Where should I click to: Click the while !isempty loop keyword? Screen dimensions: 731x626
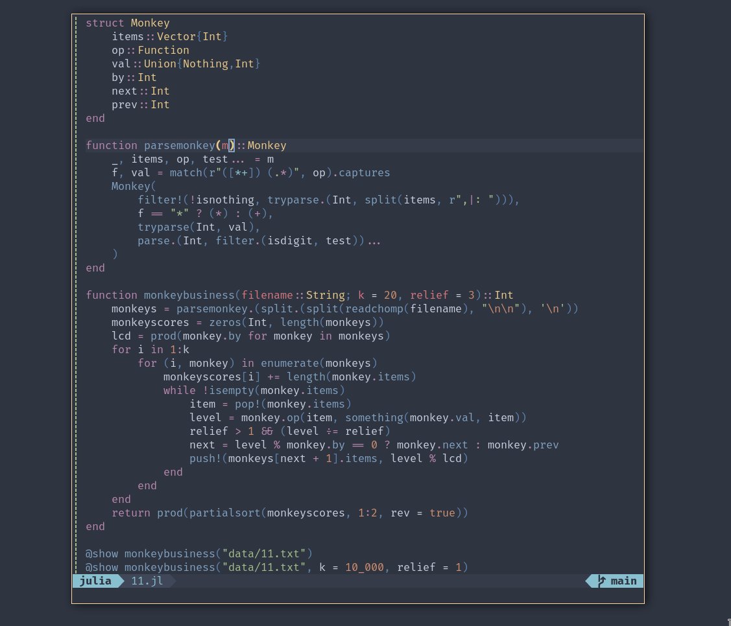[178, 390]
